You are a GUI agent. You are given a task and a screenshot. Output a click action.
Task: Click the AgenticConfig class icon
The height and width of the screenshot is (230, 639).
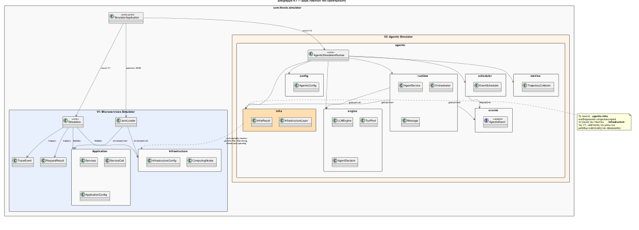point(297,85)
